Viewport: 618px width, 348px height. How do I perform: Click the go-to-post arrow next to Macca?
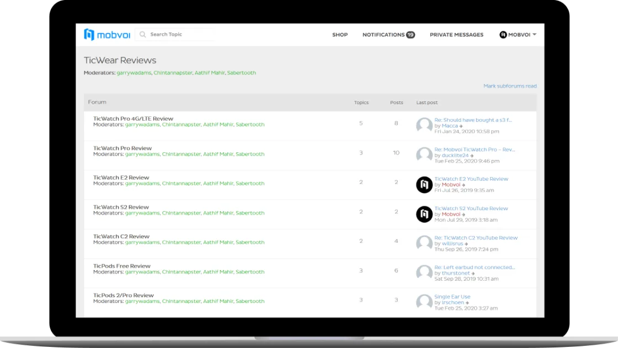(460, 125)
